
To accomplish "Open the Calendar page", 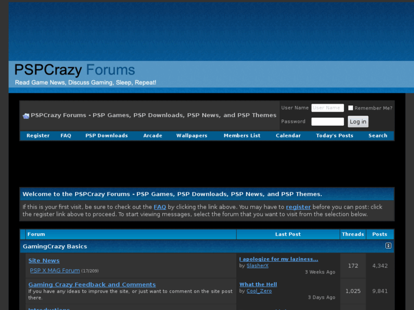I will click(288, 135).
